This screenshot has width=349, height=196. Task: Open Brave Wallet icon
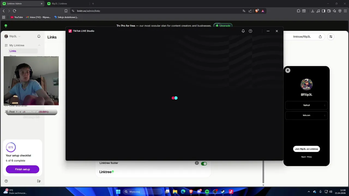329,11
